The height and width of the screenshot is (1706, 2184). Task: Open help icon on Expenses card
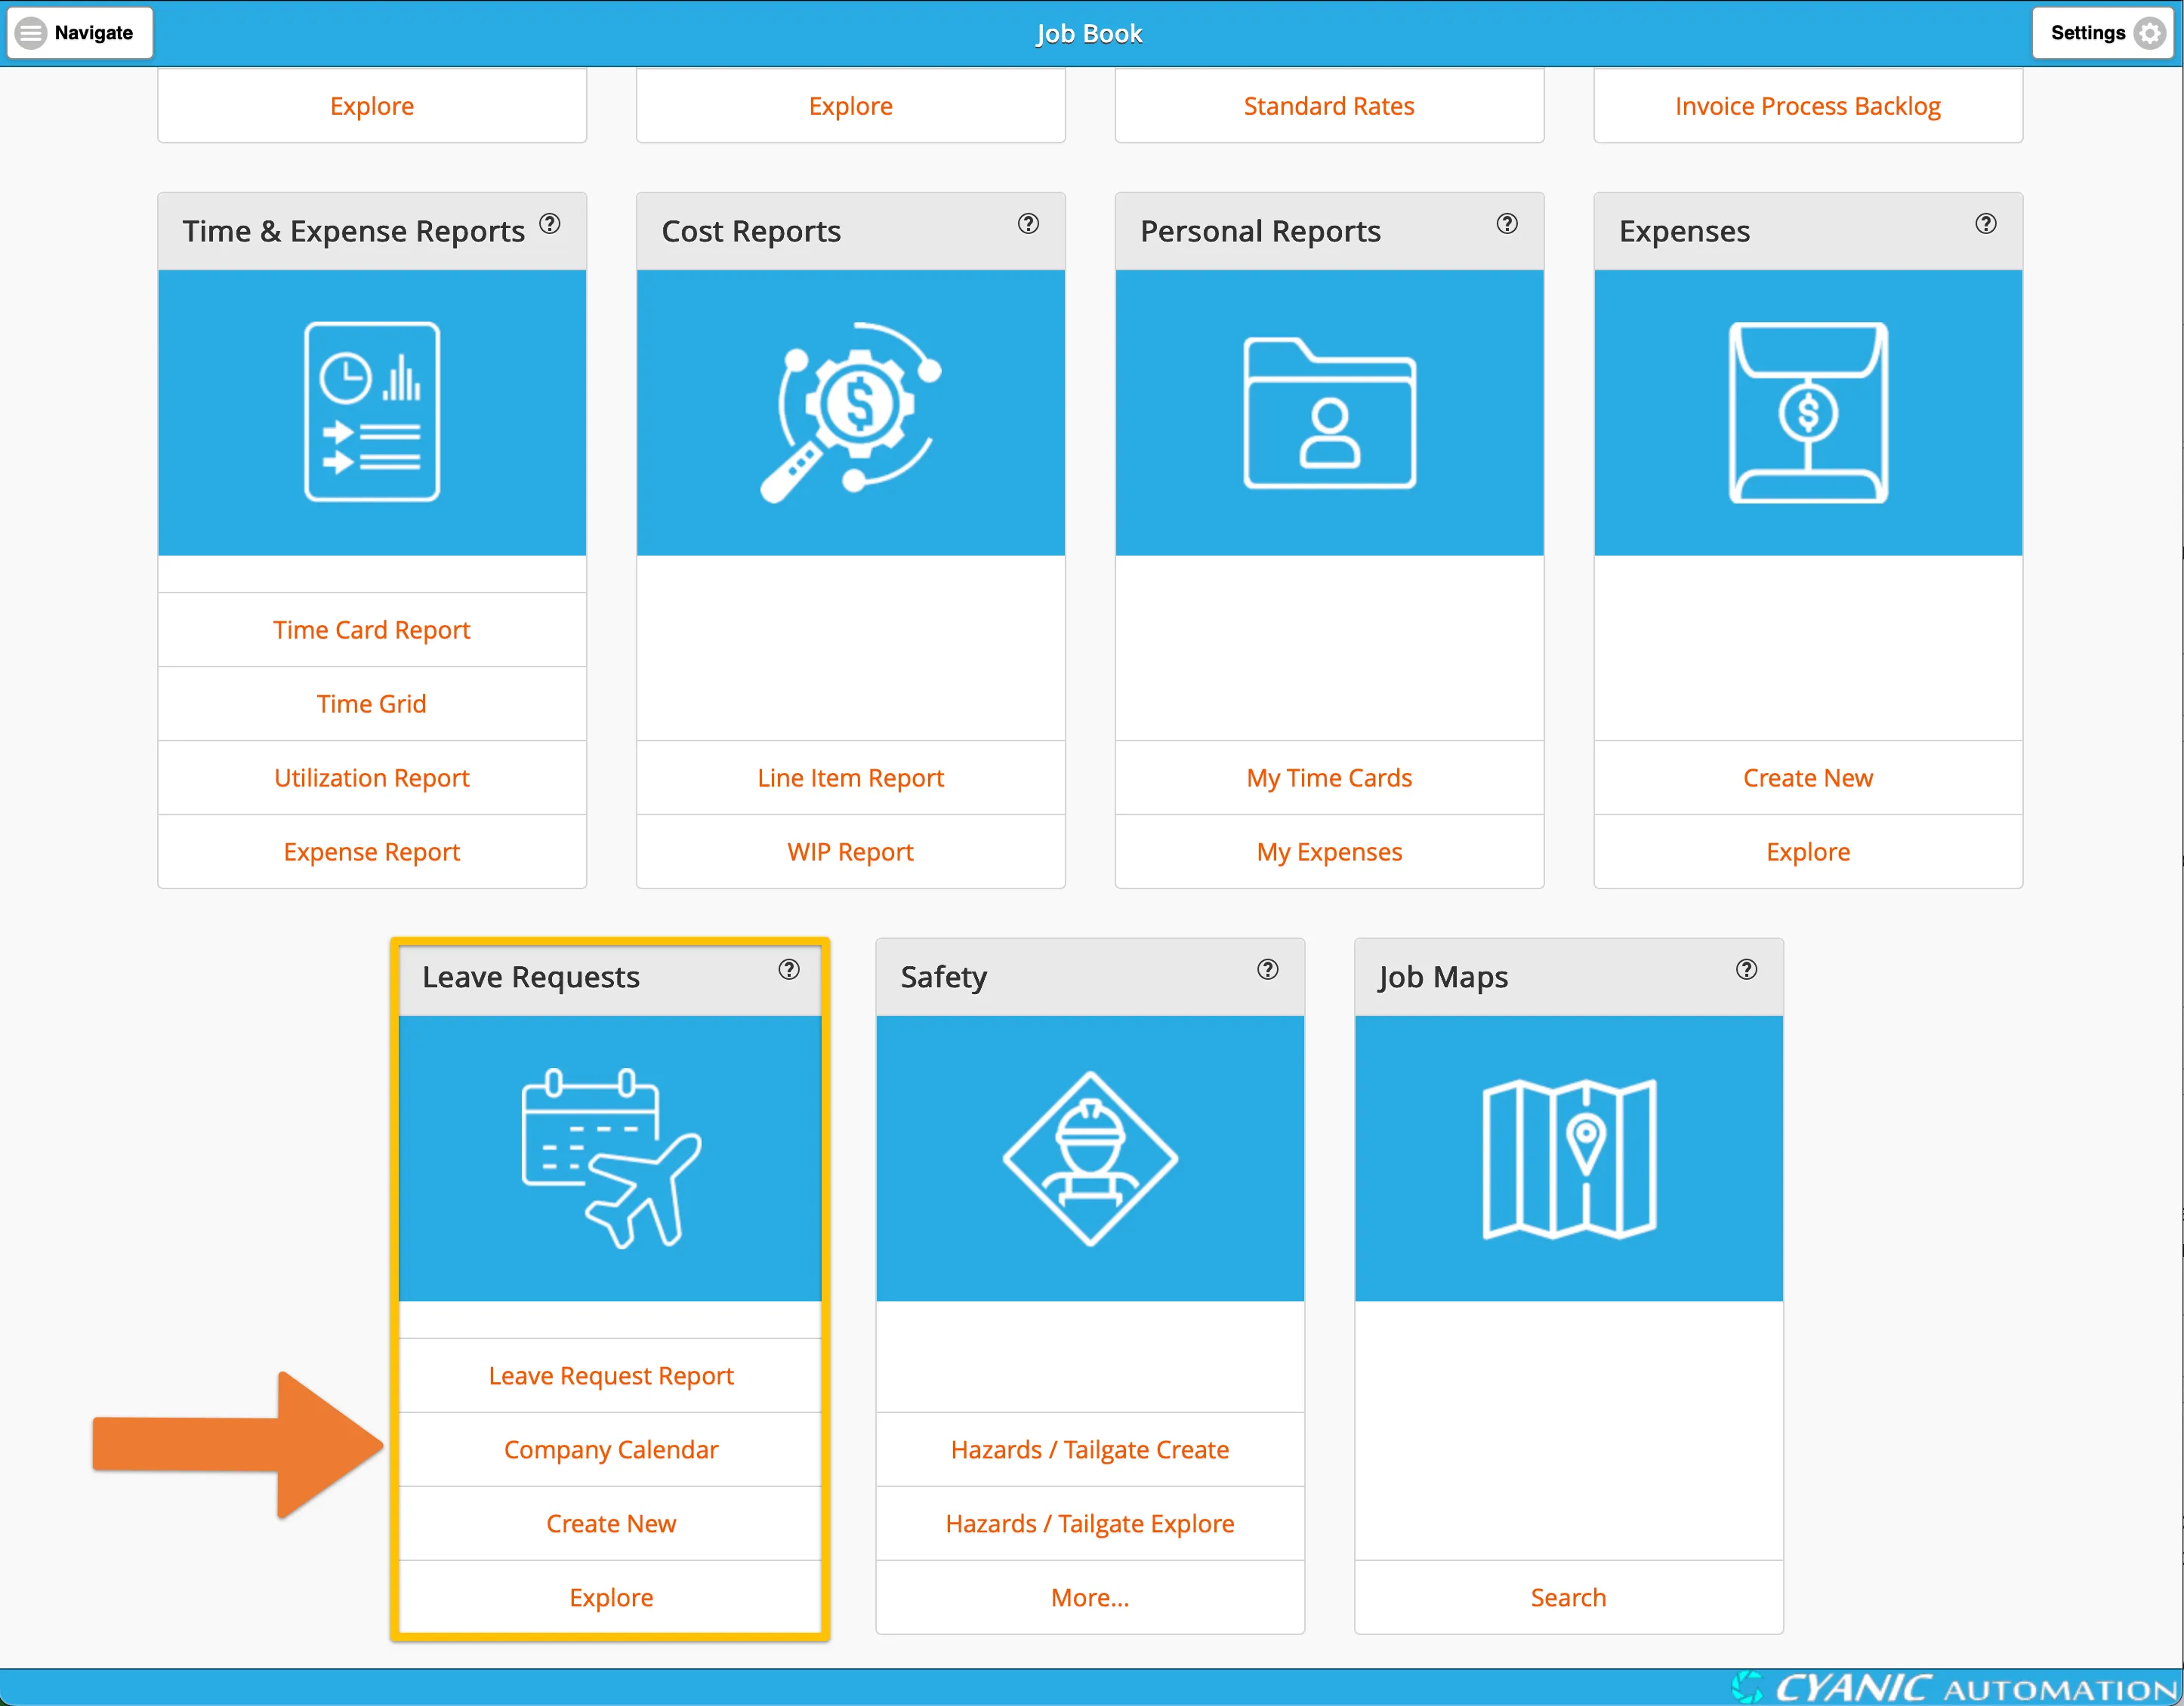pyautogui.click(x=1986, y=224)
